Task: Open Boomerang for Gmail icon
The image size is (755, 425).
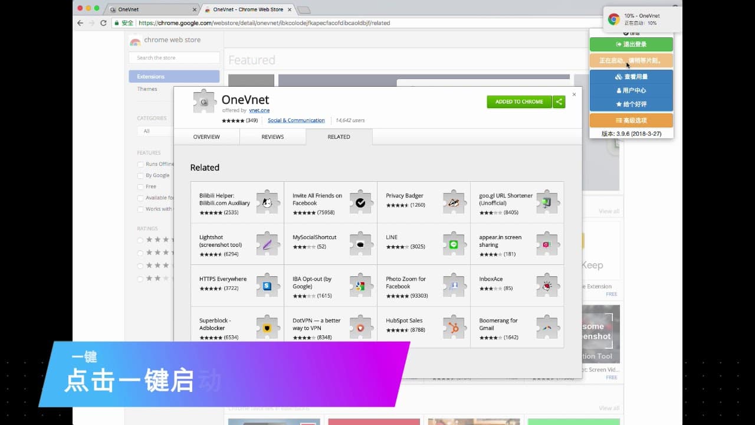Action: [x=547, y=327]
